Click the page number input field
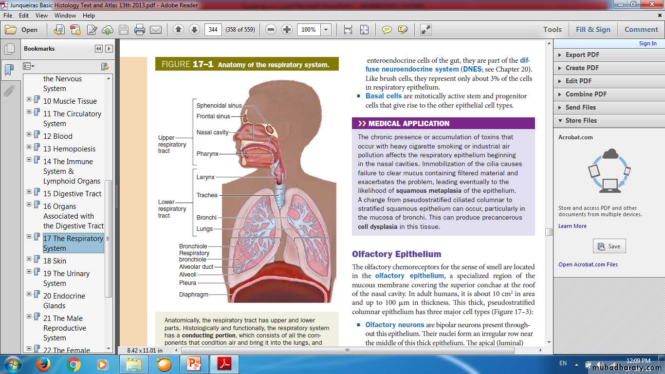Viewport: 665px width, 374px height. click(213, 30)
